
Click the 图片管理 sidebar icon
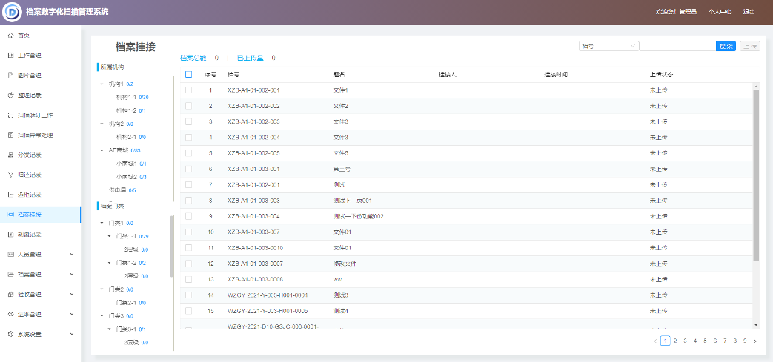[10, 76]
